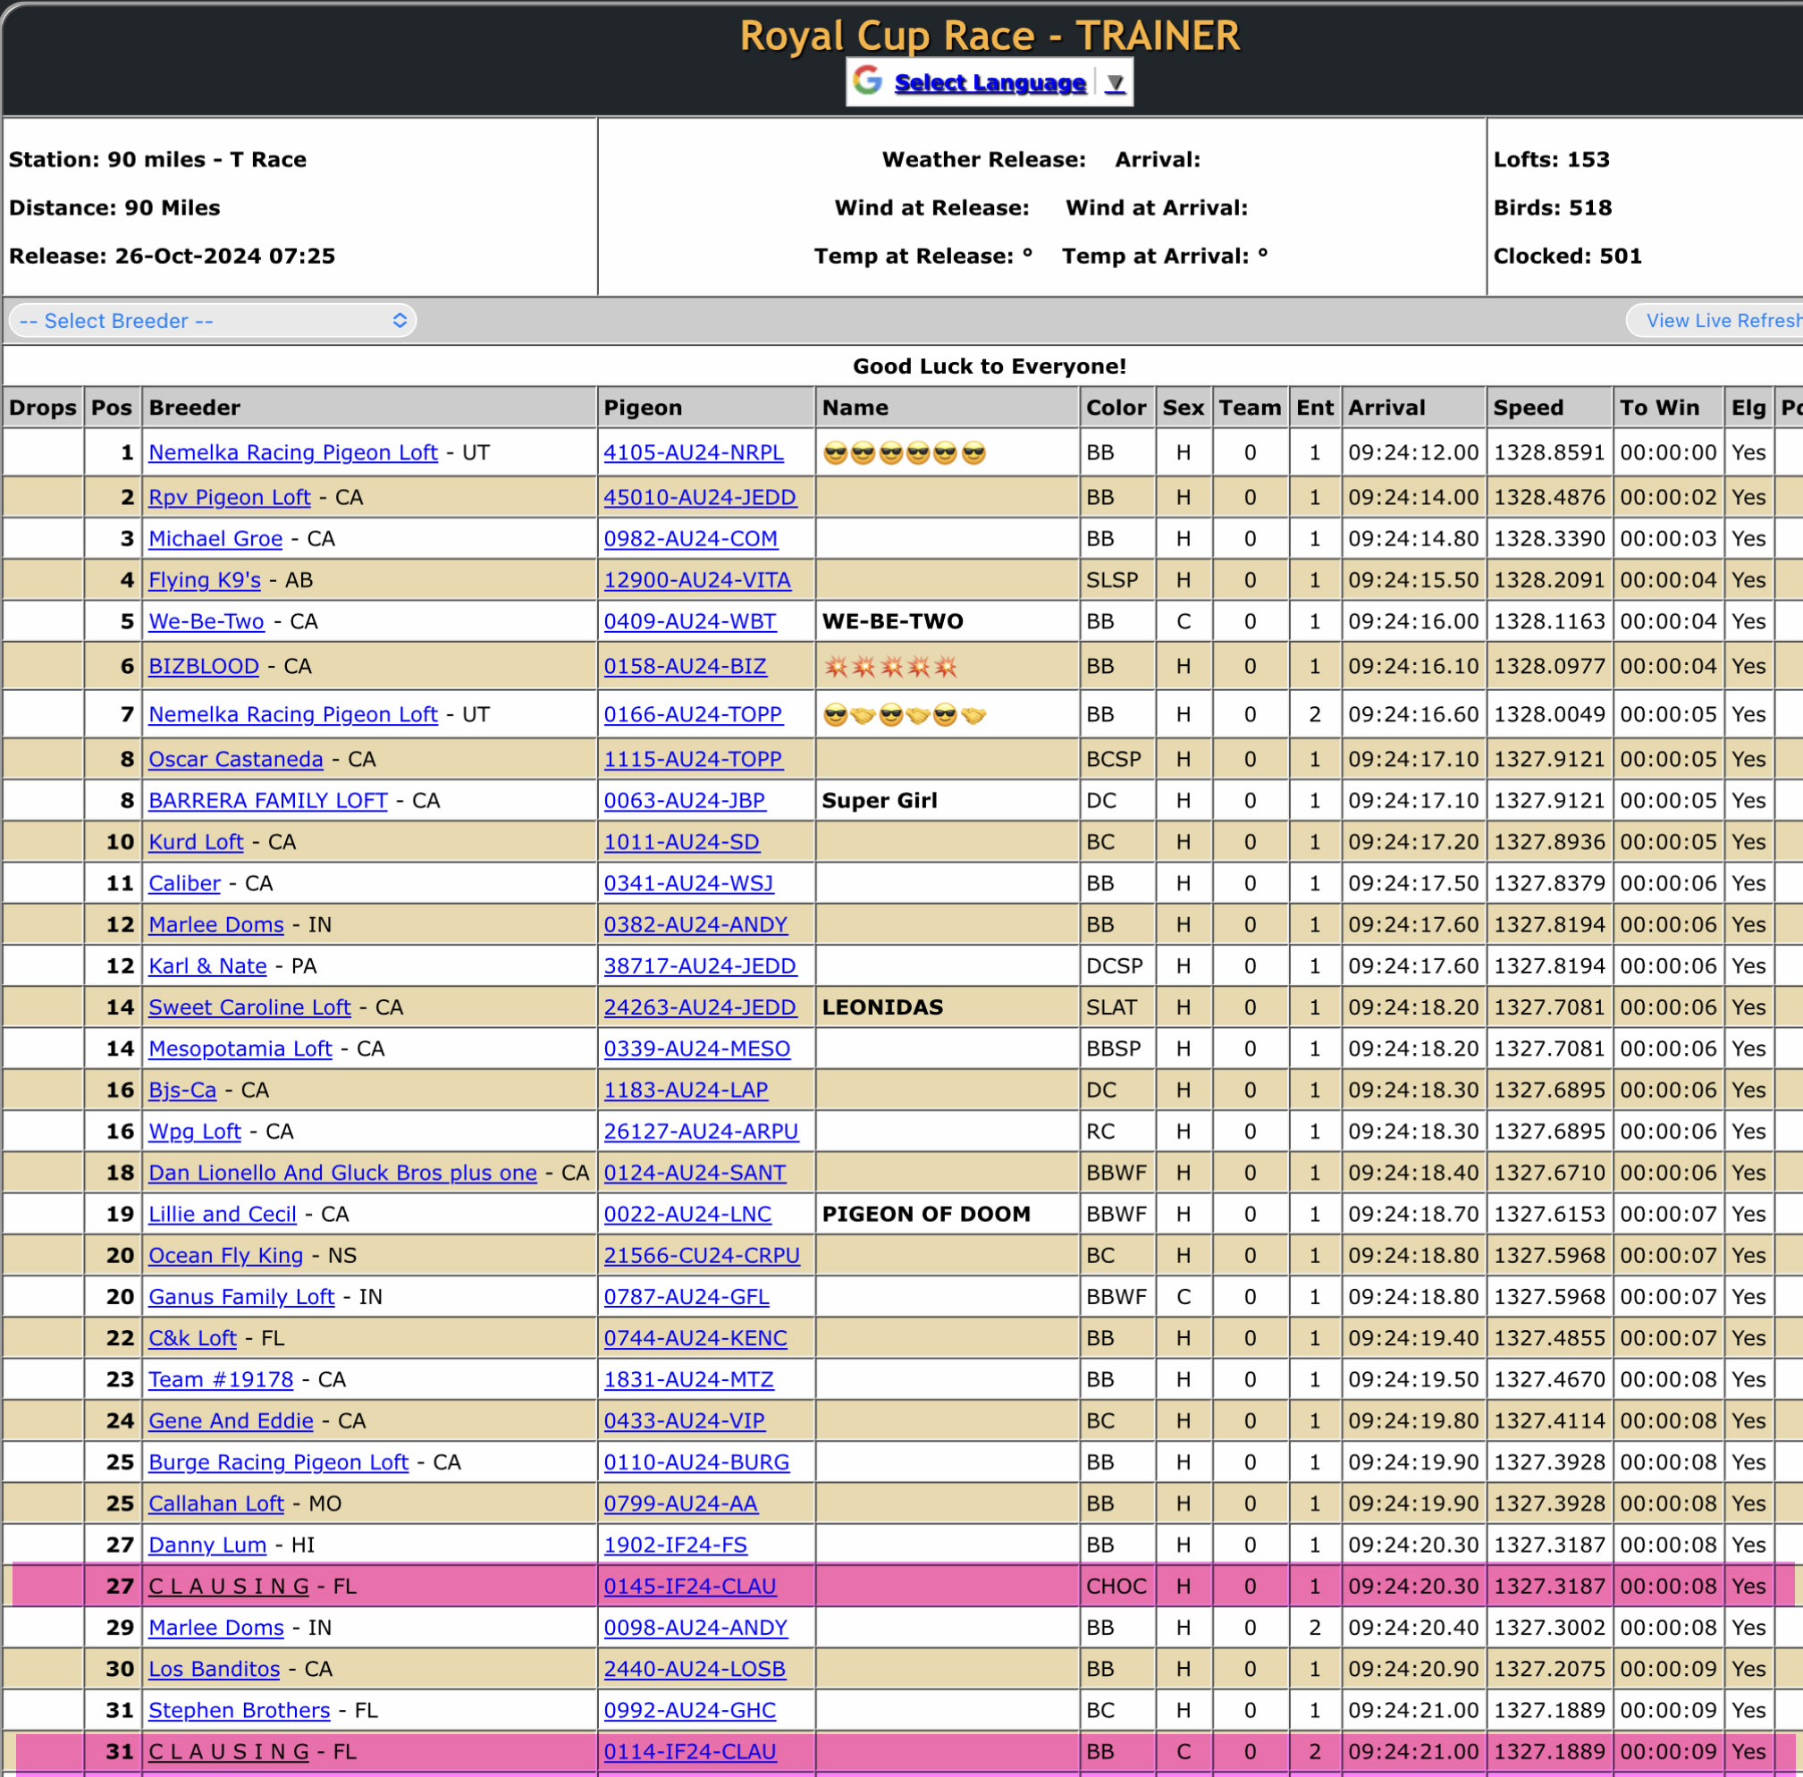Viewport: 1803px width, 1777px height.
Task: Open Team #19178 breeder link
Action: pyautogui.click(x=221, y=1379)
